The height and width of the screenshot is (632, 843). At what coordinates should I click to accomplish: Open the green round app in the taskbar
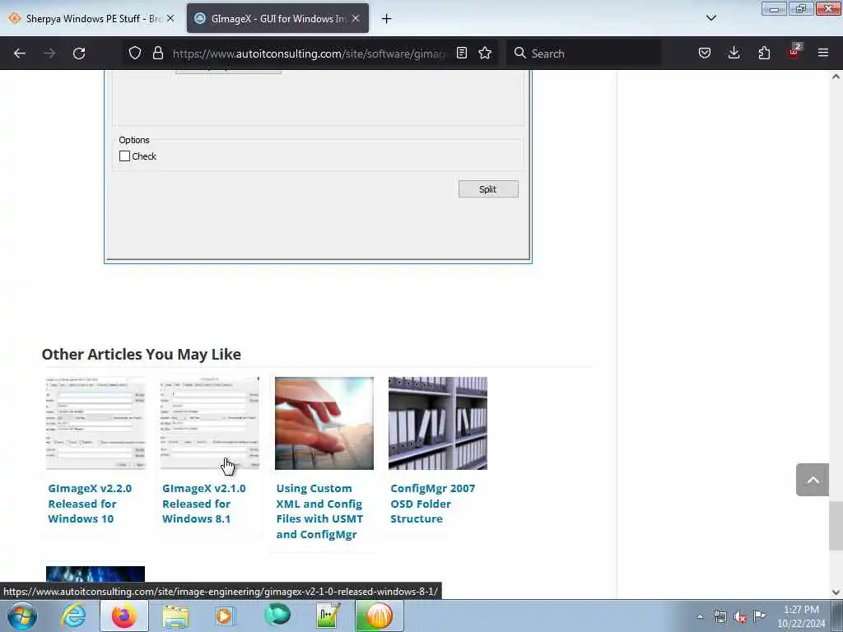(x=277, y=615)
